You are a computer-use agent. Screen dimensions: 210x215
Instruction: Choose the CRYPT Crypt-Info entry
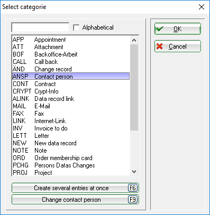click(71, 91)
